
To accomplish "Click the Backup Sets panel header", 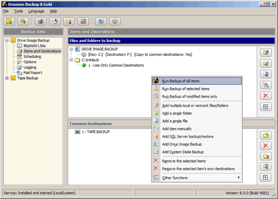I will tap(33, 32).
